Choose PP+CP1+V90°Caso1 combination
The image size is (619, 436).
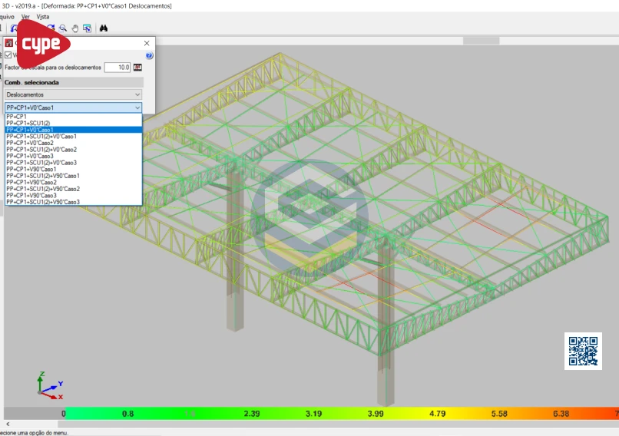click(41, 169)
